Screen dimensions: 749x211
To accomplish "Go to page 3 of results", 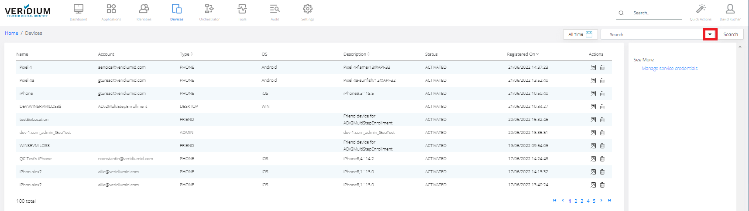I will [x=582, y=201].
